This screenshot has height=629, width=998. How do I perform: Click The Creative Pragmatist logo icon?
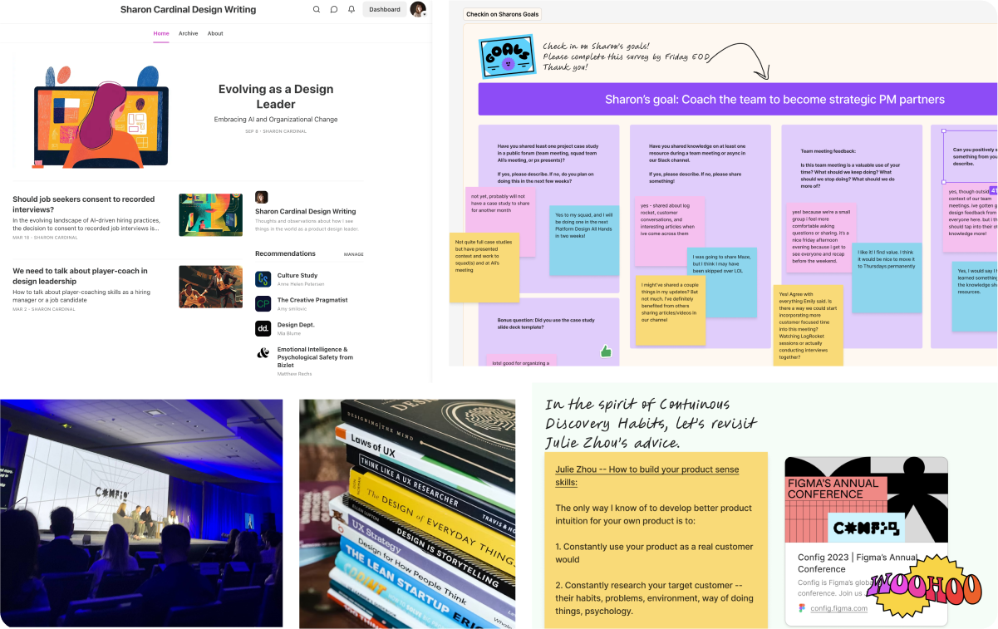click(x=263, y=303)
